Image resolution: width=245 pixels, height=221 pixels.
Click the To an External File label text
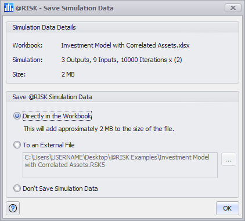tap(49, 145)
